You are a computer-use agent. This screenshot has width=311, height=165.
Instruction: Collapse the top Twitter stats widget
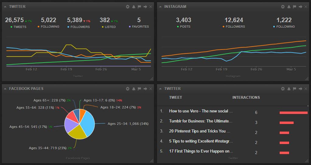click(5, 7)
